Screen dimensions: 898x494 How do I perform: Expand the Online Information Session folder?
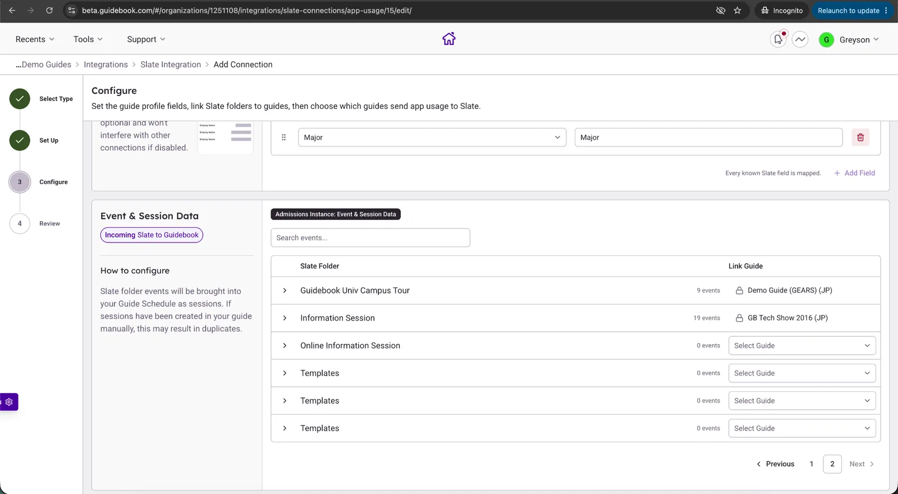coord(285,346)
